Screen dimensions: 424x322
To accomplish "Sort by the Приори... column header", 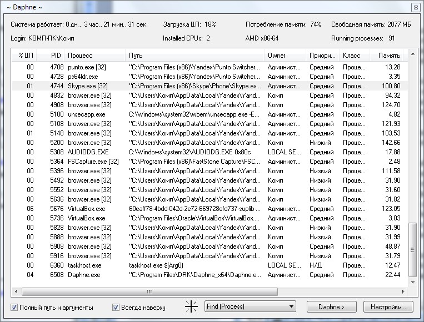I will click(x=322, y=56).
